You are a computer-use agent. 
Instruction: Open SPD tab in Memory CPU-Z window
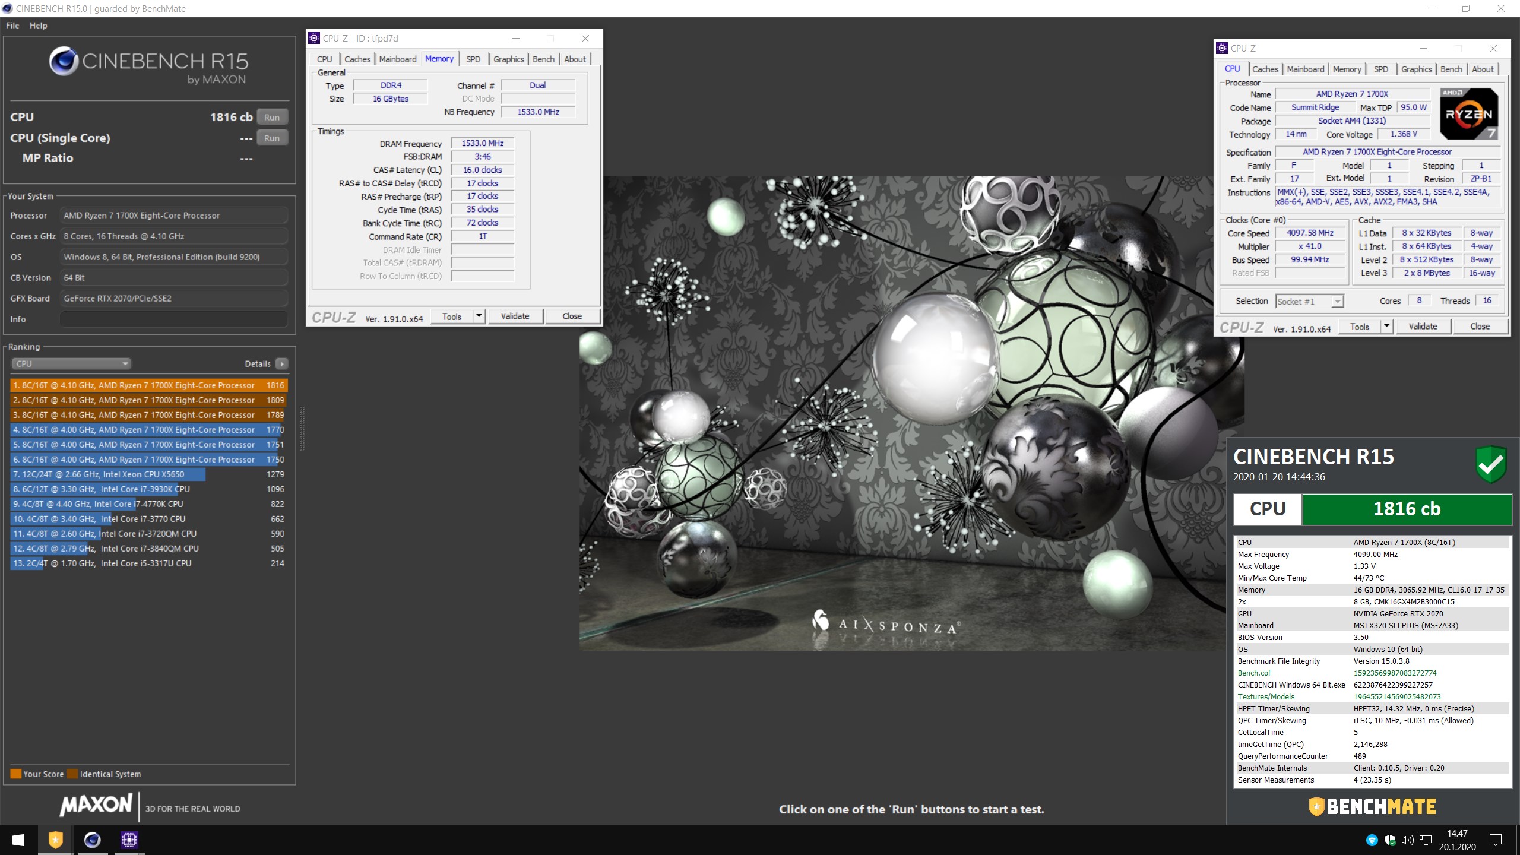tap(473, 59)
